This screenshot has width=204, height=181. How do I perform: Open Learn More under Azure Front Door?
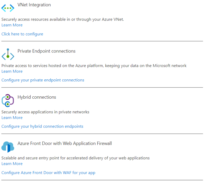[x=12, y=164]
